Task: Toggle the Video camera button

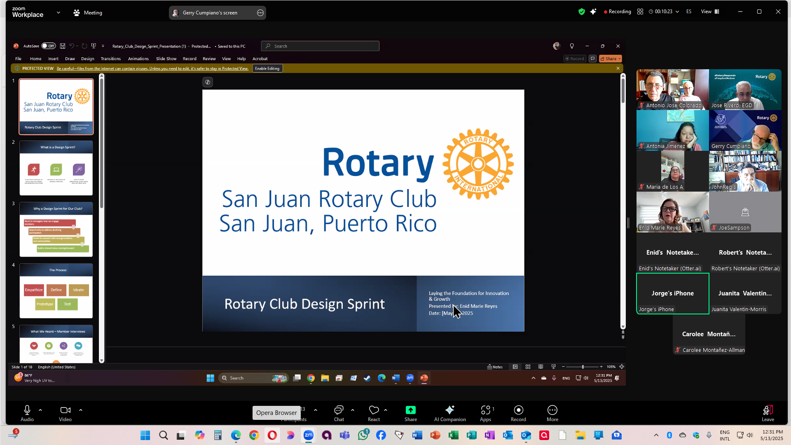Action: [65, 410]
